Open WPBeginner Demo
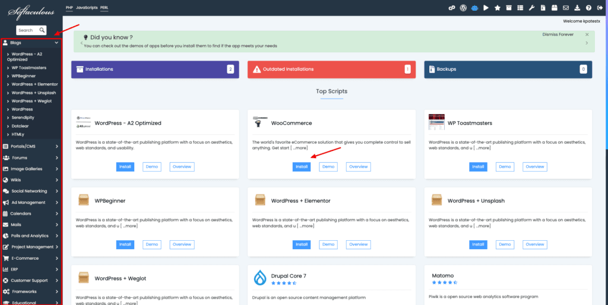This screenshot has width=608, height=305. click(151, 244)
